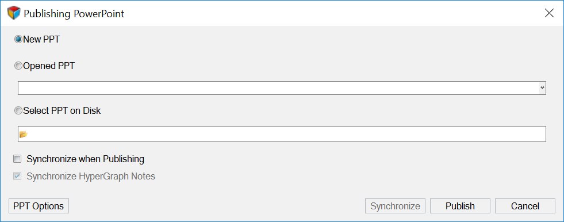Click the 'Synchronize HyperGraph Notes' label text
Viewport: 564px width, 222px height.
[x=91, y=177]
